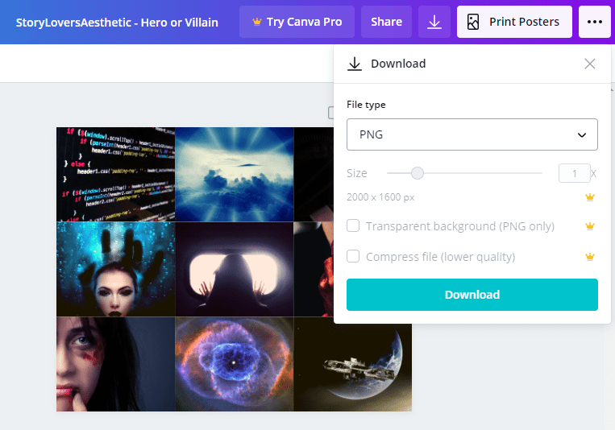Select the blue nebula image in the collage
Screen dimensions: 615x430
tap(234, 364)
